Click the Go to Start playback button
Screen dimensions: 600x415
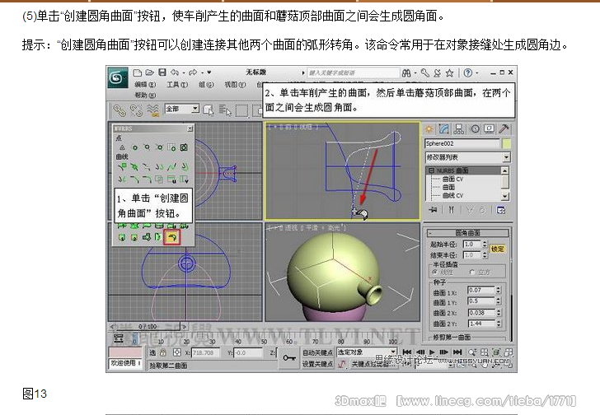tap(407, 352)
